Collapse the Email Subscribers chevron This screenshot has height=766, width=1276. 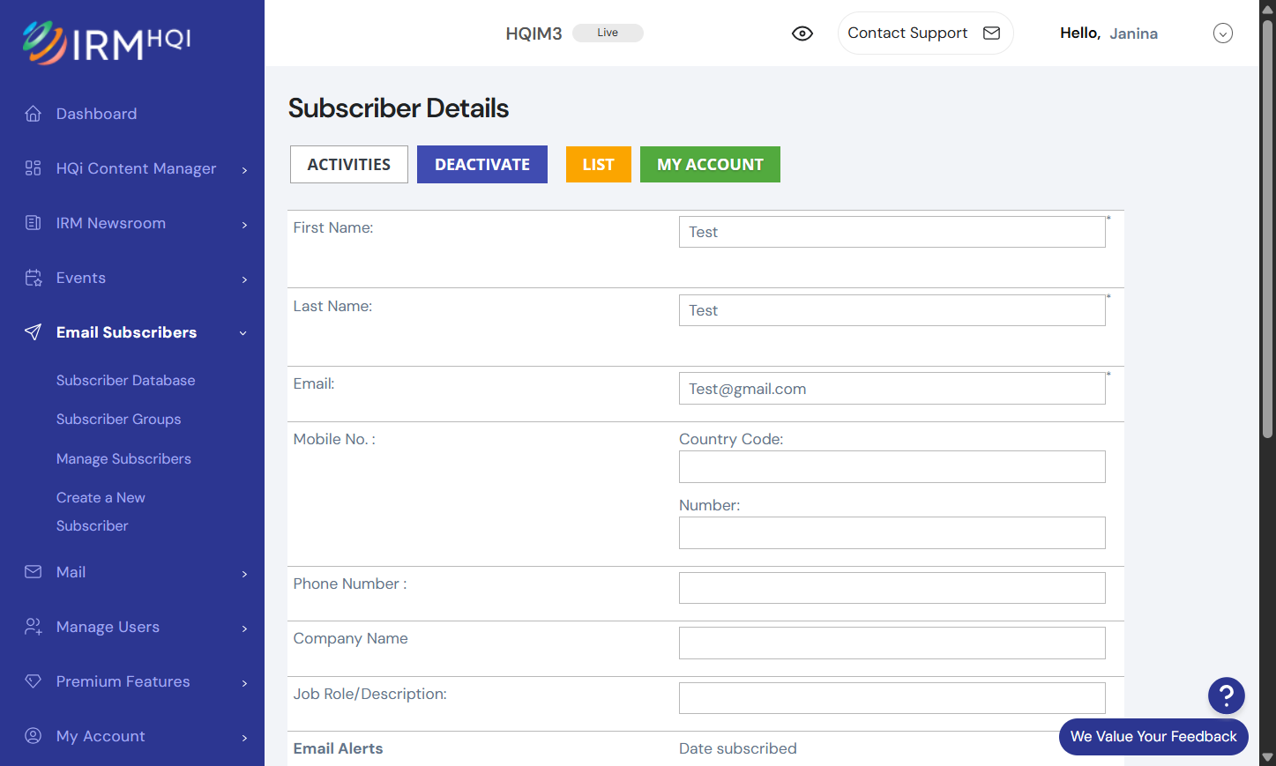pos(243,333)
